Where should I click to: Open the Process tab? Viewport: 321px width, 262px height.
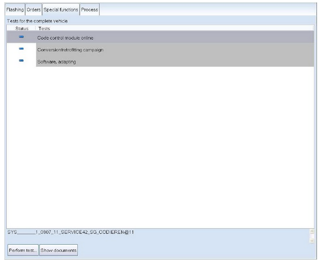(x=89, y=10)
